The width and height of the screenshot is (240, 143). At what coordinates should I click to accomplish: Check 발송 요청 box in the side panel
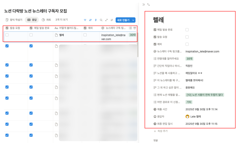click(187, 37)
